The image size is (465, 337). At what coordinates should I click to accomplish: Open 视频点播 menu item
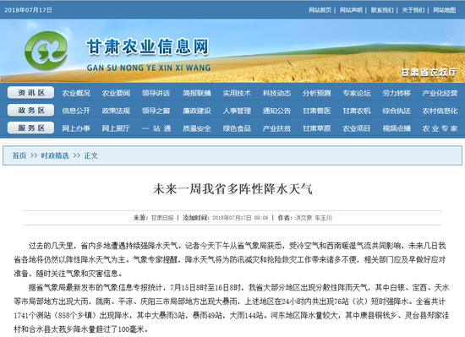coord(397,128)
